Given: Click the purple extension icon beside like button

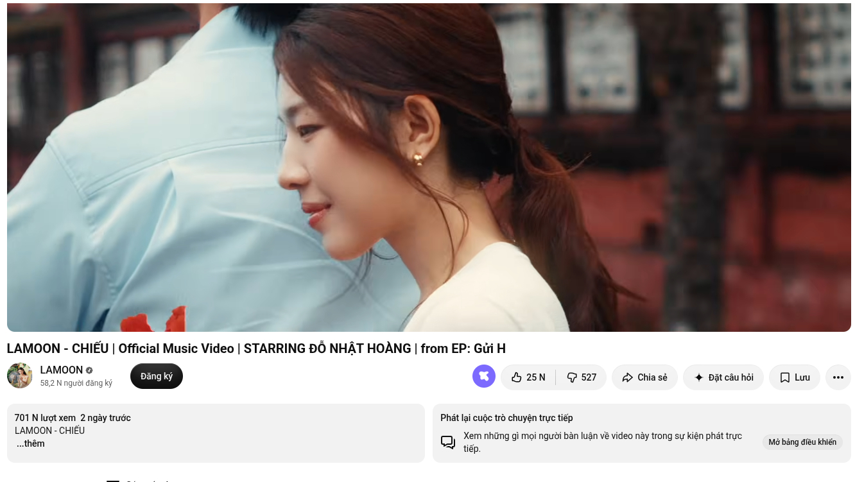Looking at the screenshot, I should pos(484,376).
